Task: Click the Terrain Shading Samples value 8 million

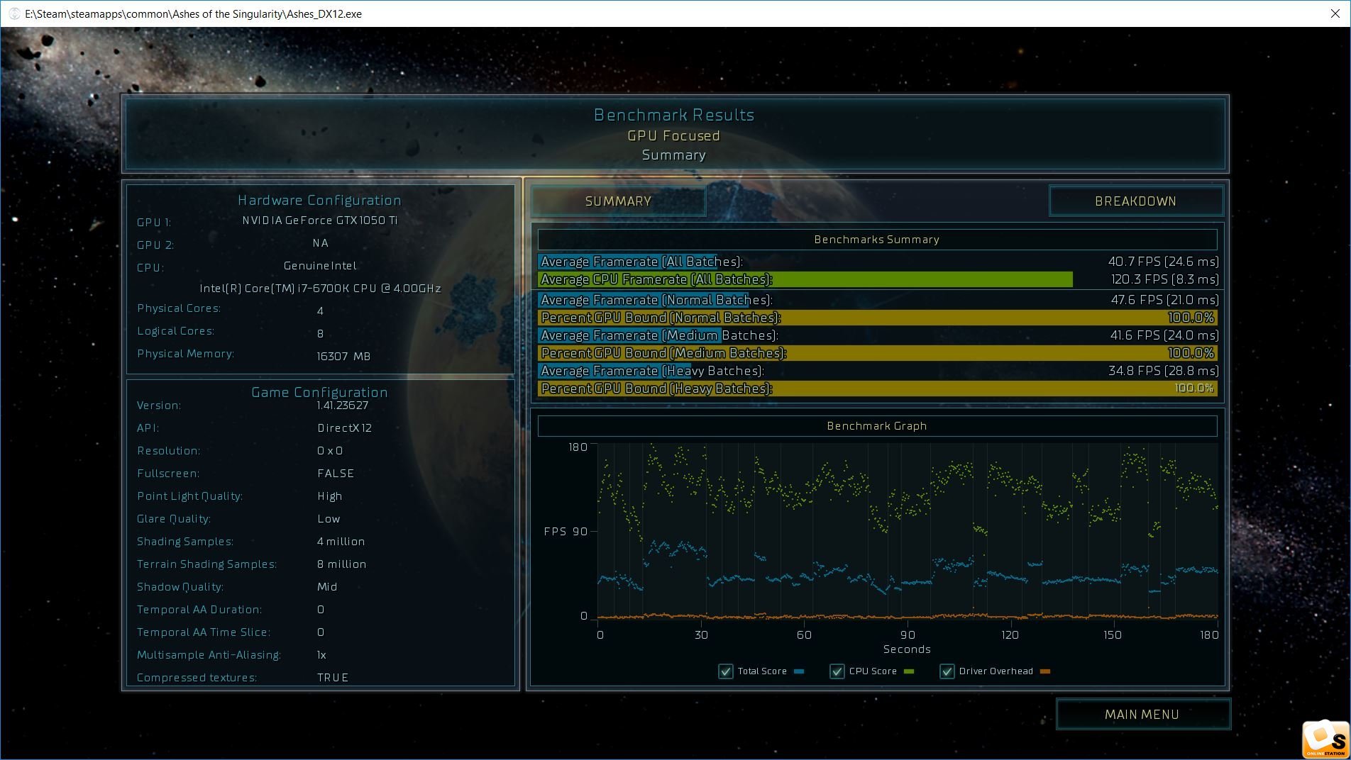Action: 342,564
